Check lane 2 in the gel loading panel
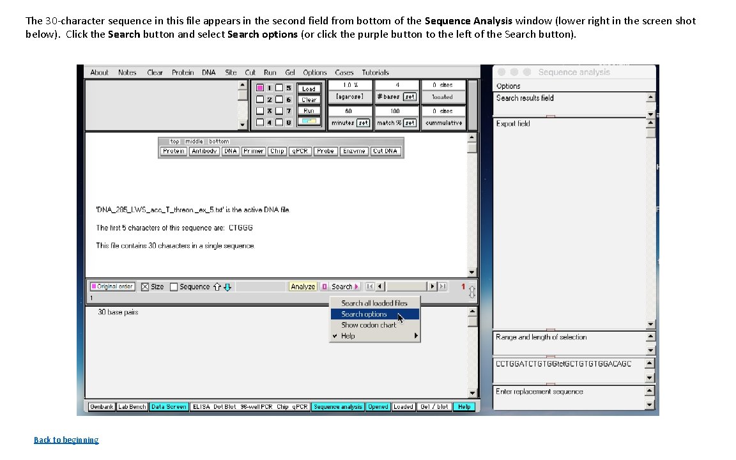This screenshot has height=460, width=736. click(x=260, y=99)
